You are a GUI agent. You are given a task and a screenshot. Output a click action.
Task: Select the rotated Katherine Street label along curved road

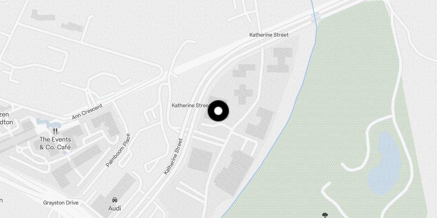coord(173,157)
